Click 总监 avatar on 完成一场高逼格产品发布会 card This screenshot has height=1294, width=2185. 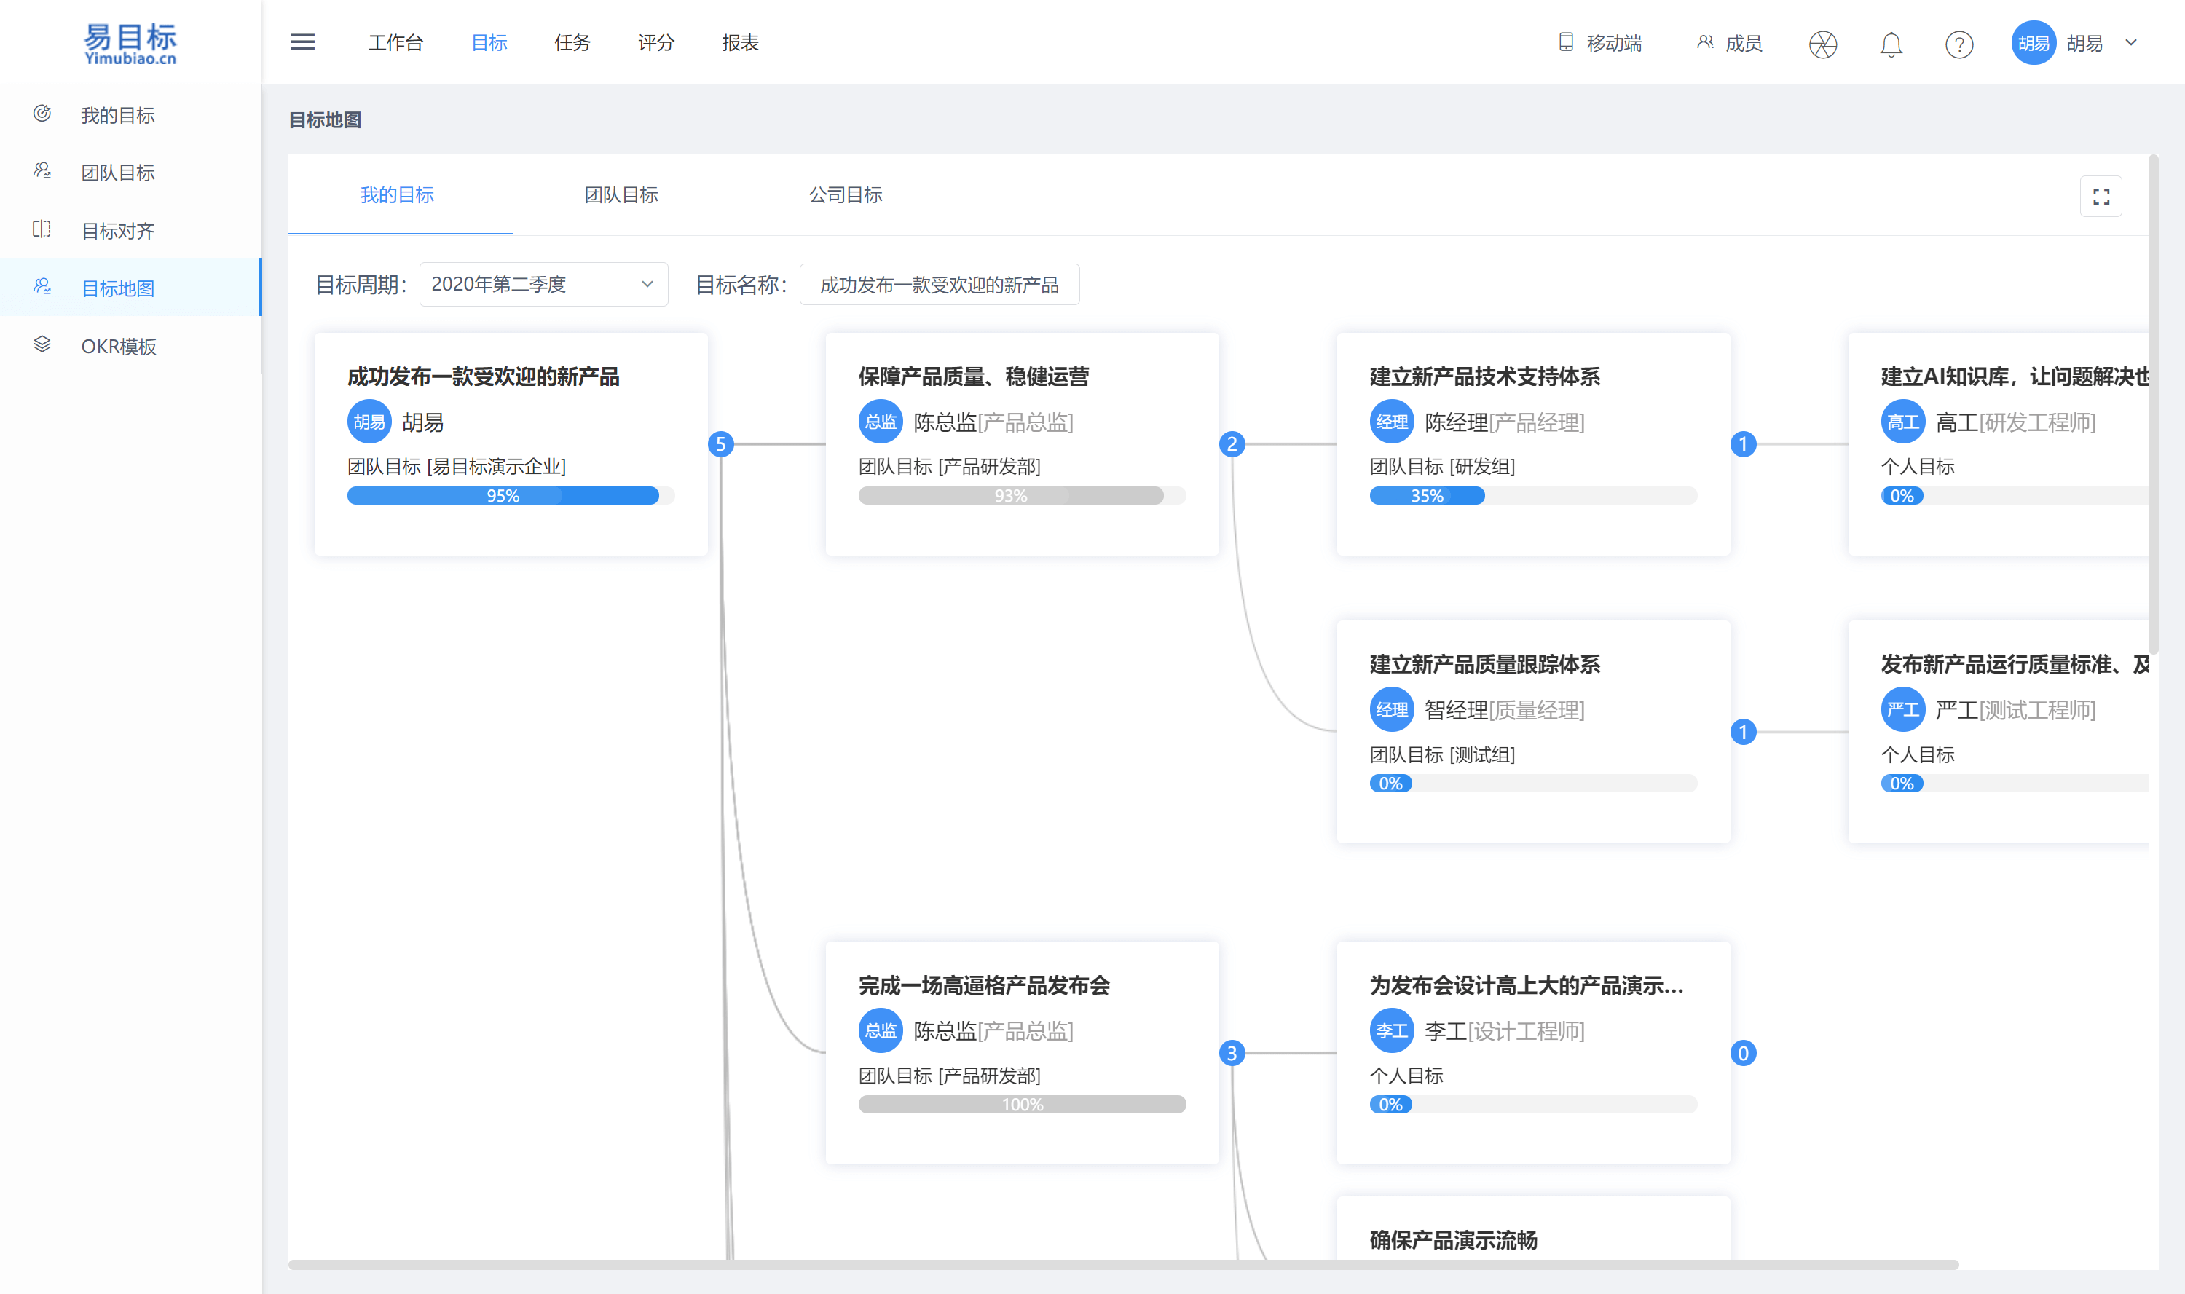pyautogui.click(x=881, y=1030)
